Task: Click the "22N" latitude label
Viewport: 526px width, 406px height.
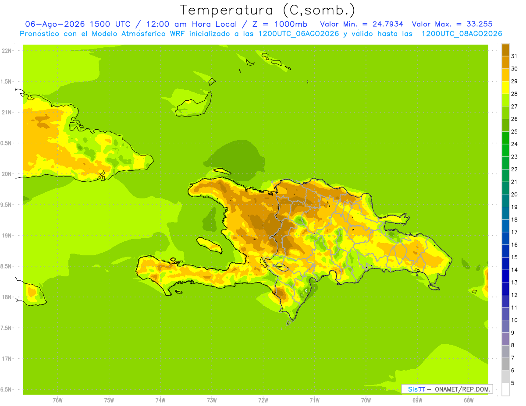Action: [7, 50]
